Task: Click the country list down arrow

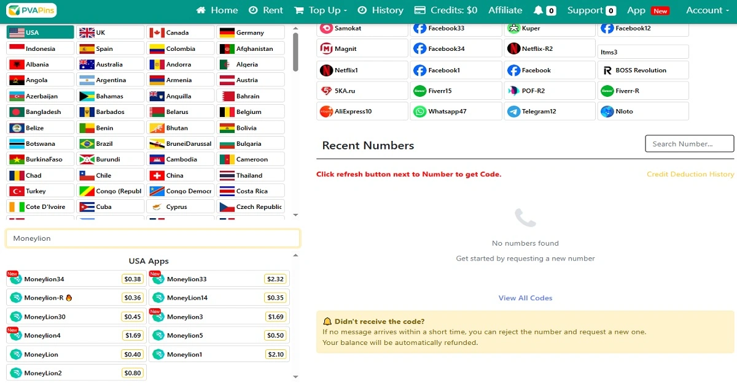Action: 295,215
